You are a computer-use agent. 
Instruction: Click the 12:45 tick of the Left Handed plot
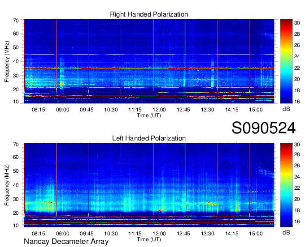(183, 234)
